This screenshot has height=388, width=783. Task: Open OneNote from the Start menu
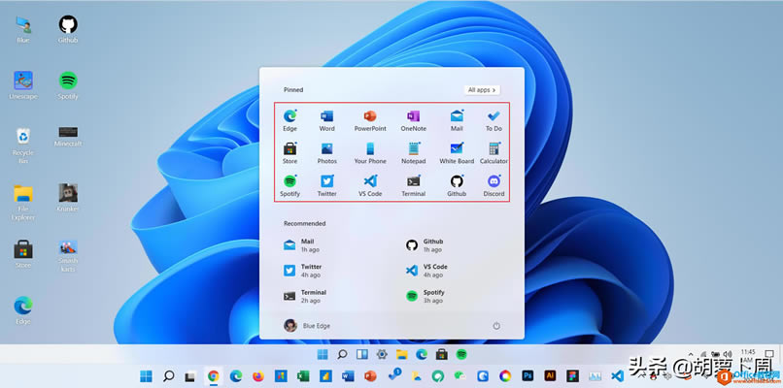click(x=413, y=120)
